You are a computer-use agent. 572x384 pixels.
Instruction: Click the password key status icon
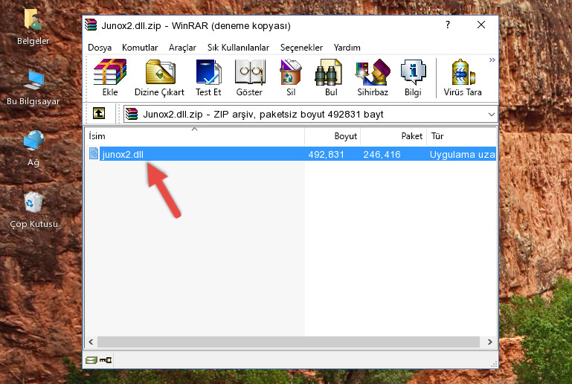pos(106,360)
